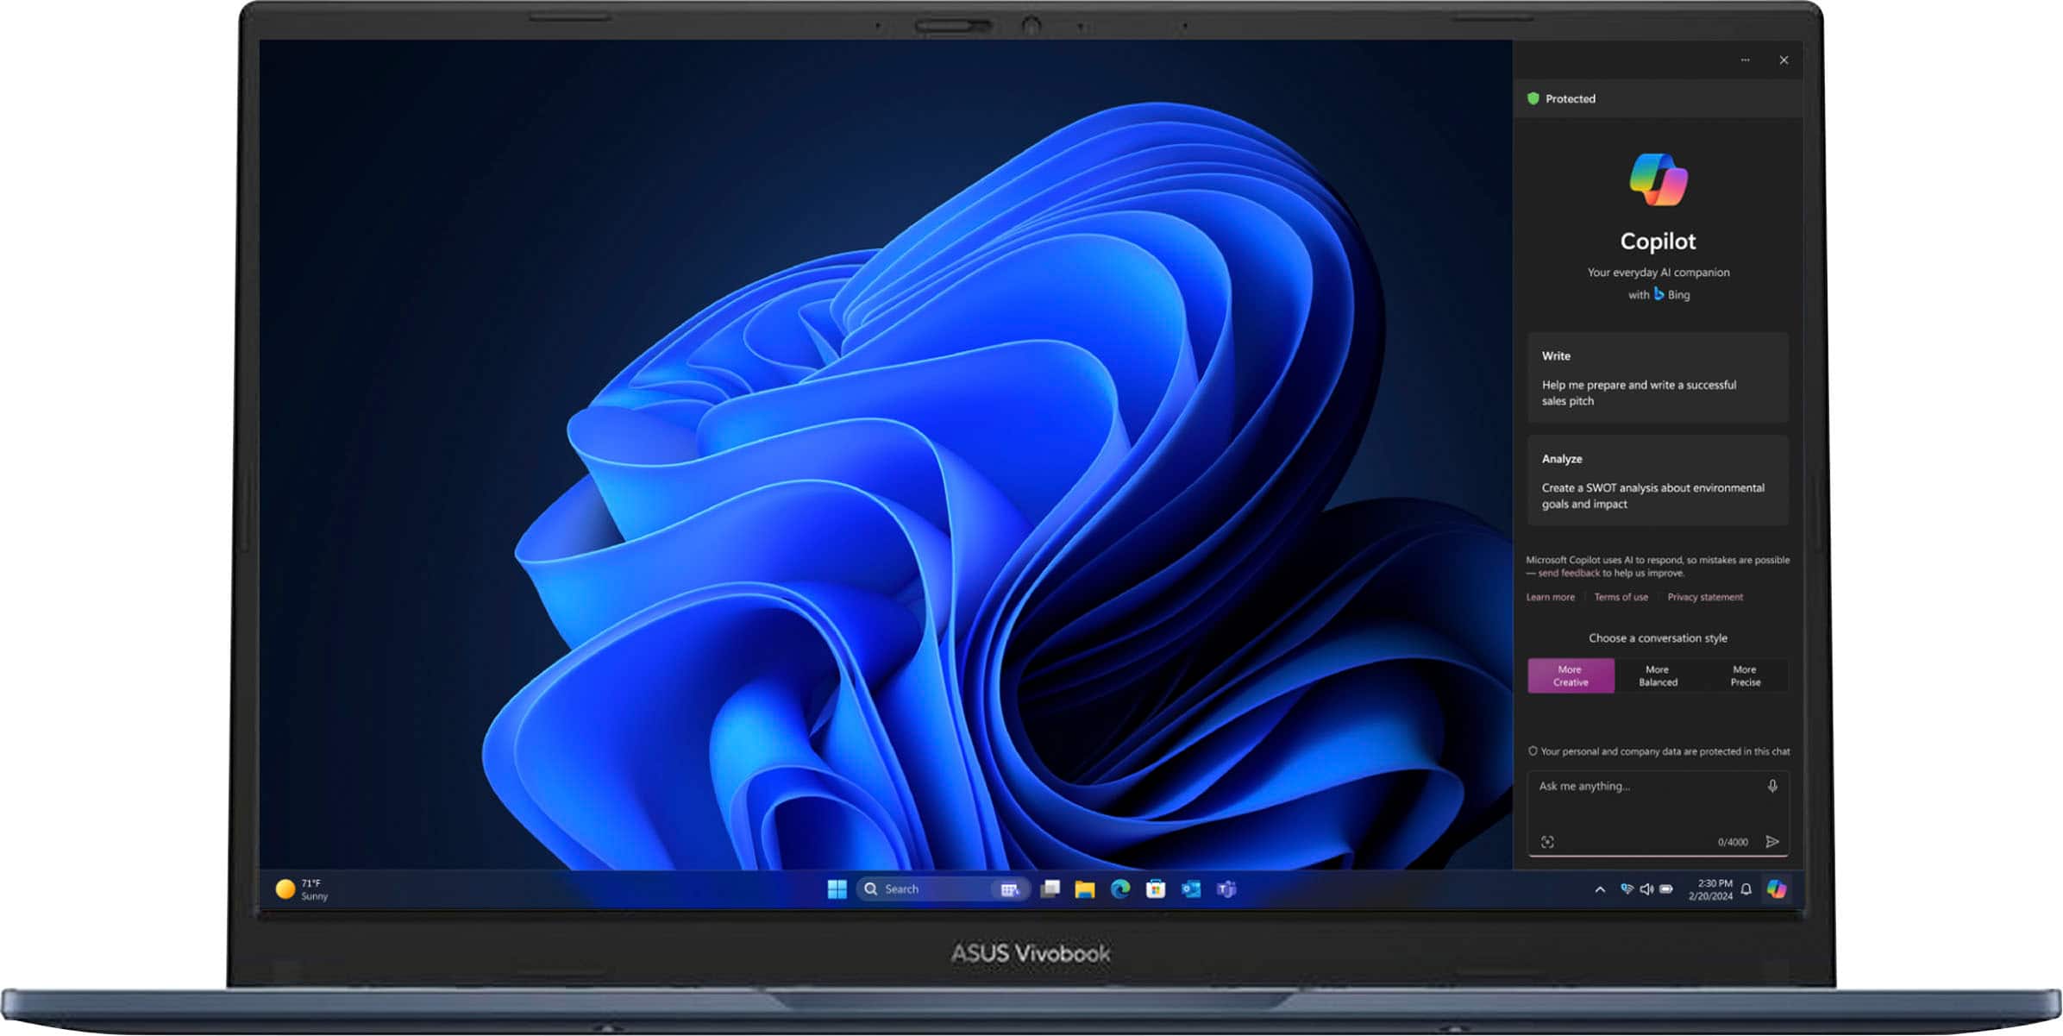The width and height of the screenshot is (2063, 1036).
Task: Open the more options menu in Copilot panel
Action: pyautogui.click(x=1745, y=60)
